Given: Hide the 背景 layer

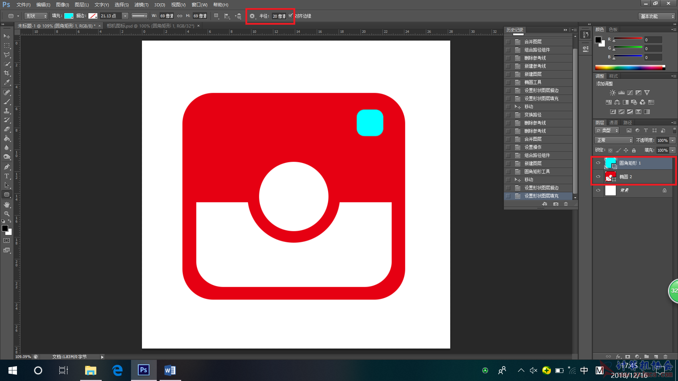Looking at the screenshot, I should click(598, 190).
